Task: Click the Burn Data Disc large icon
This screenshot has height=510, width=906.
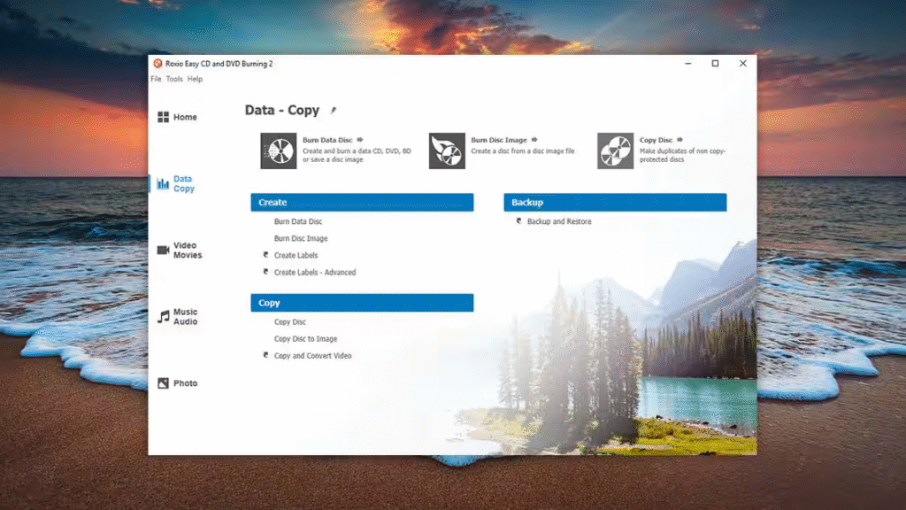Action: coord(278,151)
